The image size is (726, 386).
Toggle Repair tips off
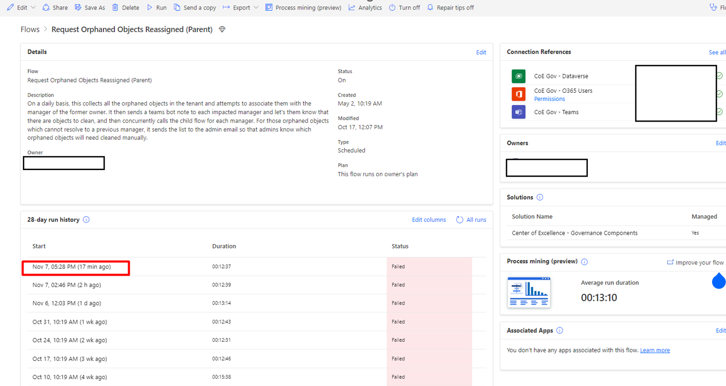(450, 7)
